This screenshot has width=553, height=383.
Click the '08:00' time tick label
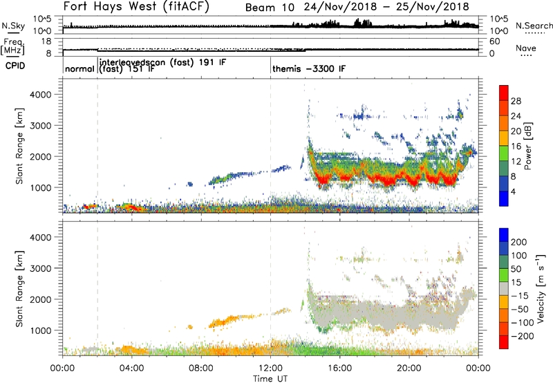201,368
